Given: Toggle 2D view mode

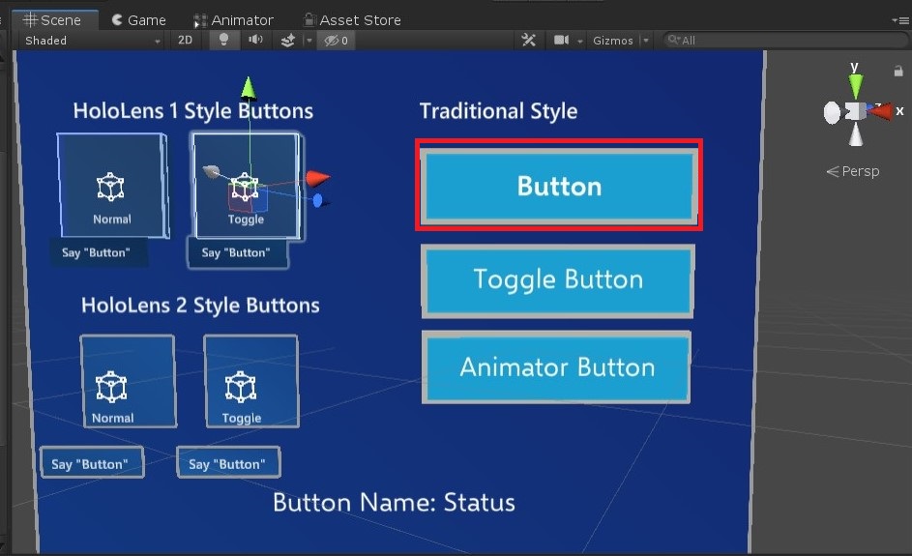Looking at the screenshot, I should [x=185, y=41].
